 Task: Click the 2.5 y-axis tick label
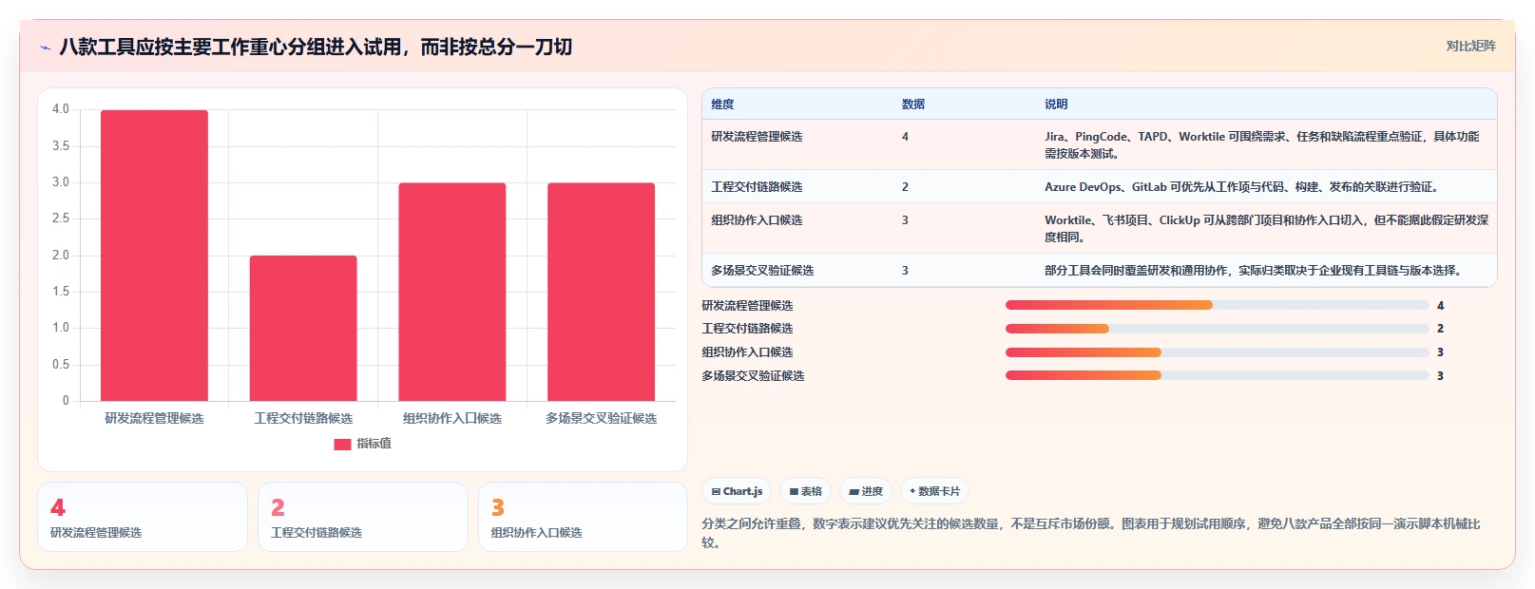(x=61, y=218)
